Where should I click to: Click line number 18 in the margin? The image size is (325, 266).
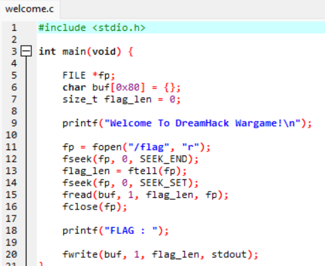(x=12, y=231)
